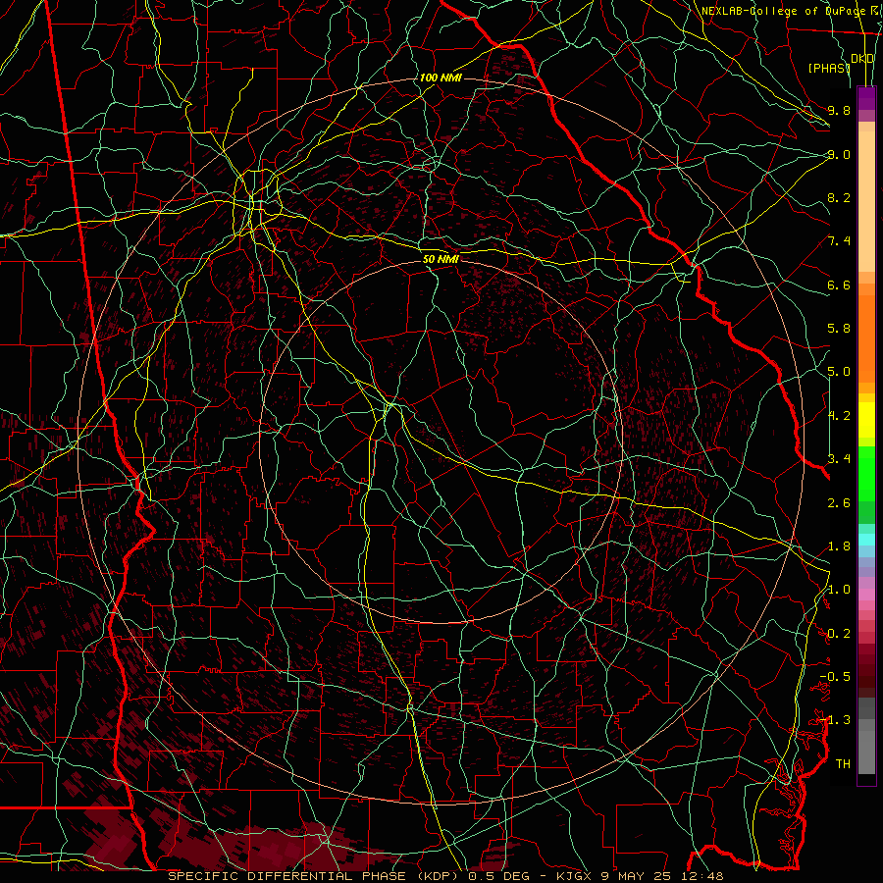
Task: Click the 100 NMI range ring label
Action: [441, 78]
